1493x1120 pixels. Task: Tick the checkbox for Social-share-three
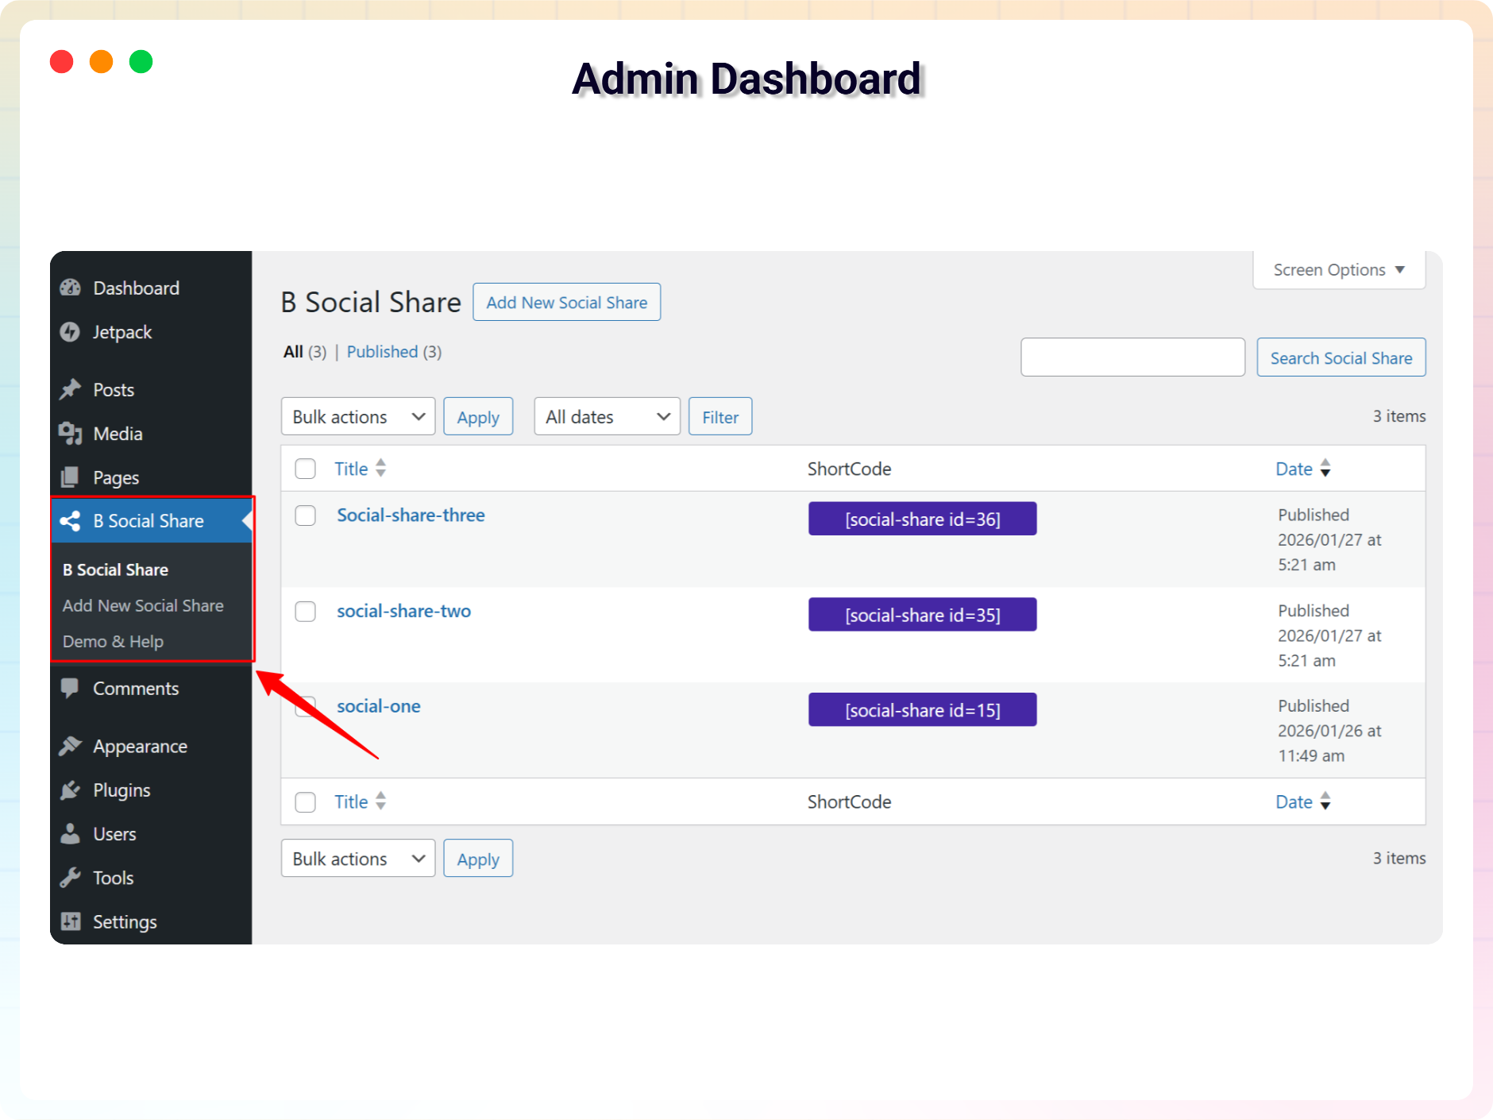point(306,516)
